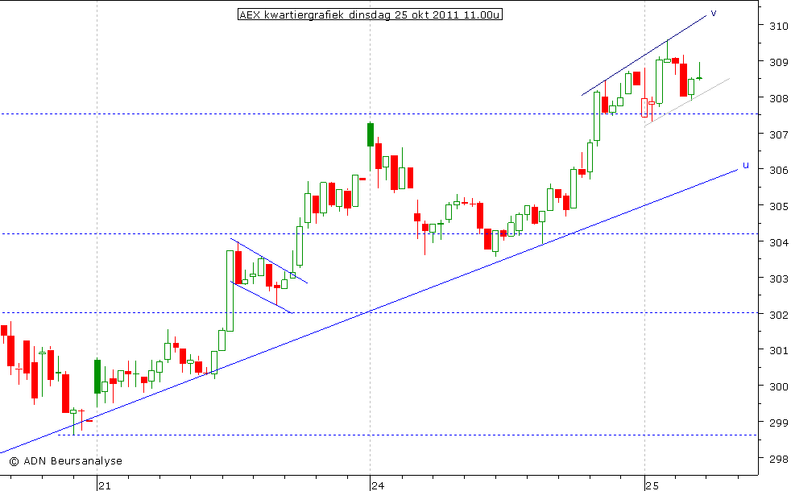This screenshot has width=791, height=491.
Task: Click the price label 309
Action: (x=778, y=63)
